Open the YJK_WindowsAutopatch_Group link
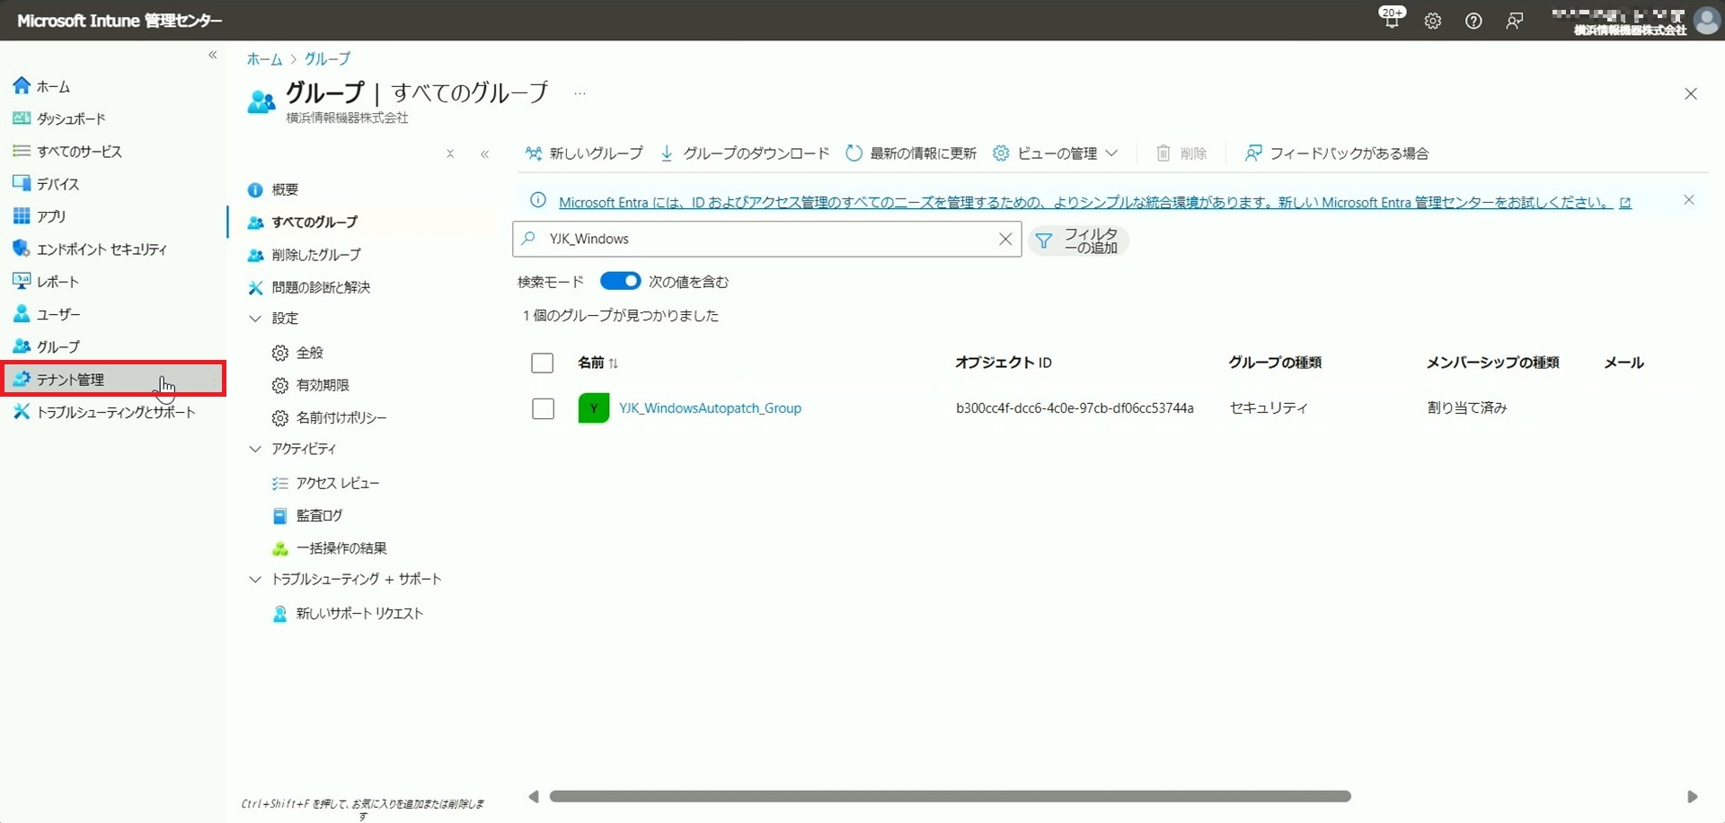This screenshot has height=823, width=1725. [x=710, y=408]
